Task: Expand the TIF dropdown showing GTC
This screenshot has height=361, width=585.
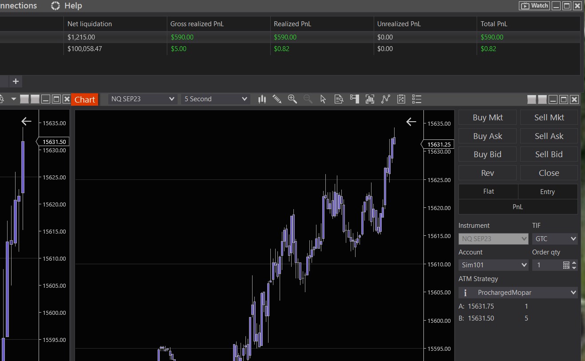Action: tap(555, 238)
